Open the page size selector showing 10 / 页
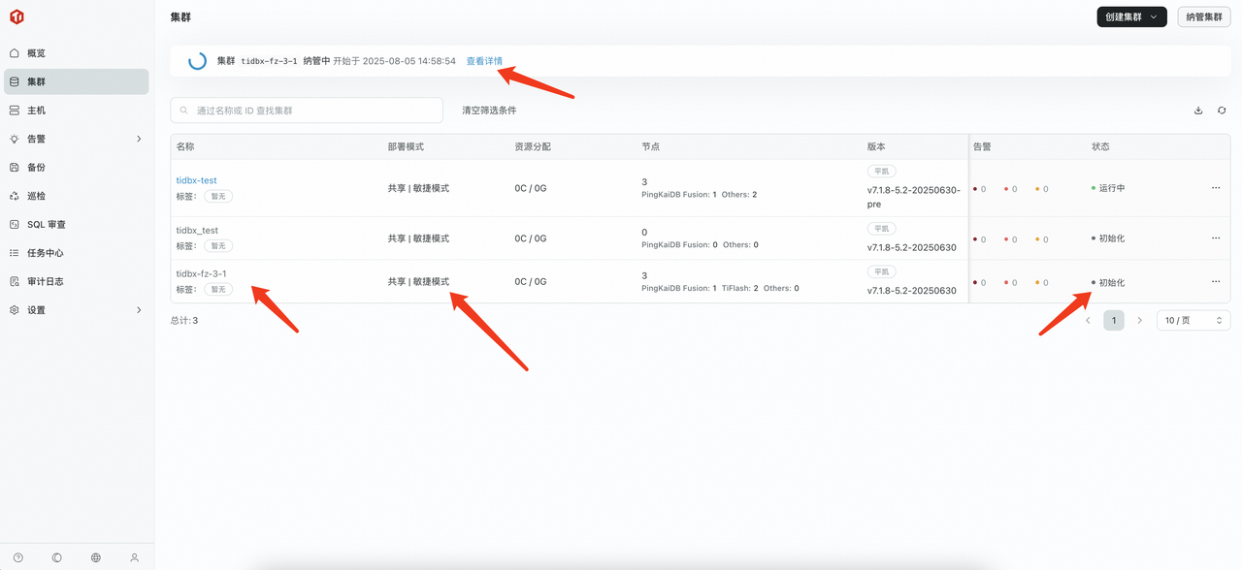Screen dimensions: 1242x570 pyautogui.click(x=1192, y=320)
